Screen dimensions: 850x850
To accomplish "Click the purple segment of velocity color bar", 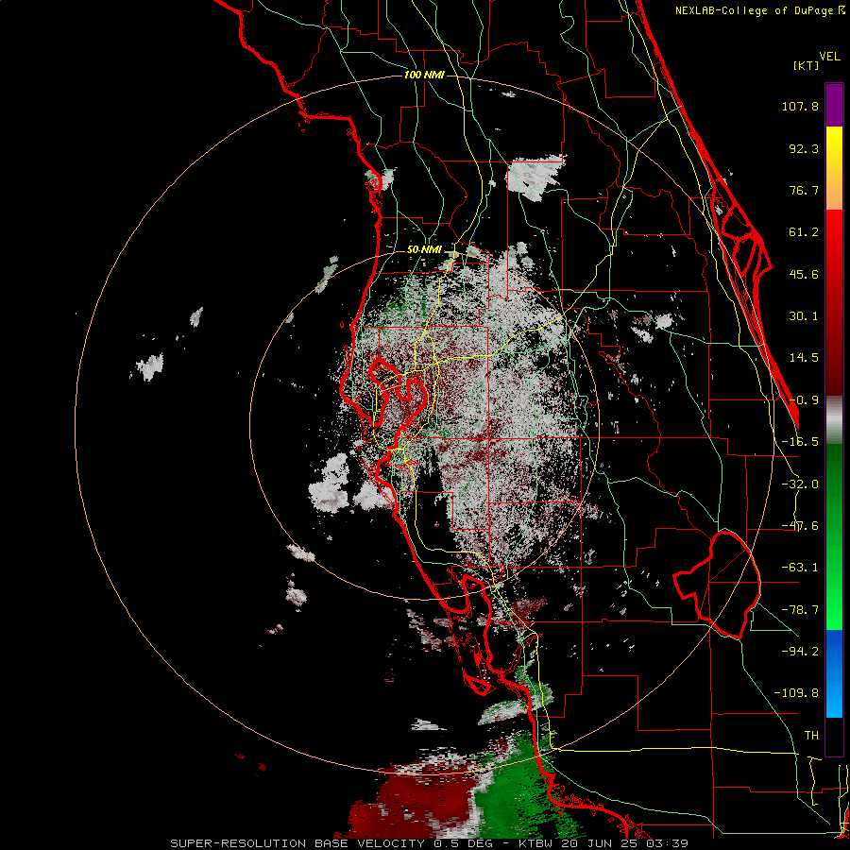I will tap(834, 105).
